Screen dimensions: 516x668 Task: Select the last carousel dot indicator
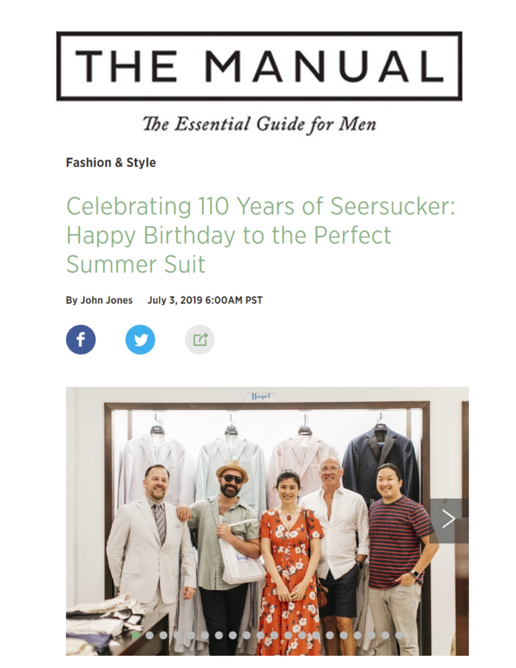(400, 635)
